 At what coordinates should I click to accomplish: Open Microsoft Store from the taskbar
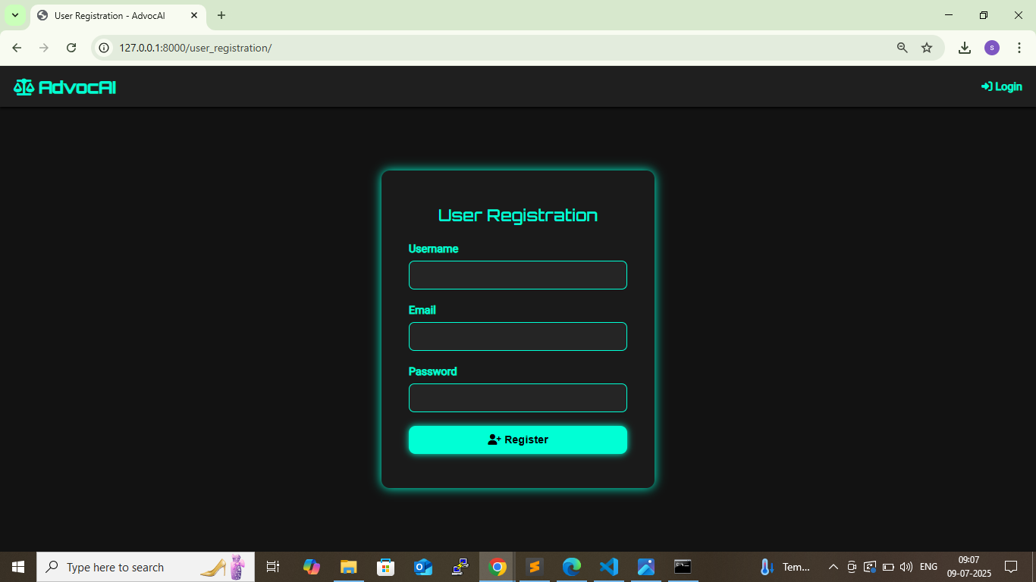click(386, 567)
